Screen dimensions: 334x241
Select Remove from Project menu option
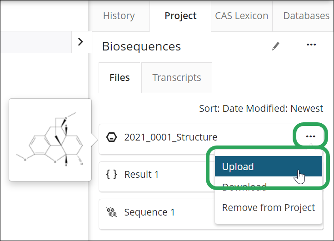(268, 207)
